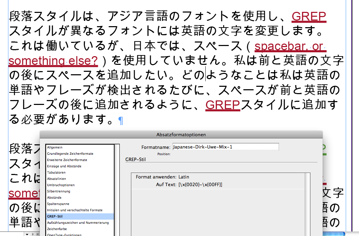Click the page number dropdown arrow at bottom left
This screenshot has height=236, width=359.
pos(27,234)
